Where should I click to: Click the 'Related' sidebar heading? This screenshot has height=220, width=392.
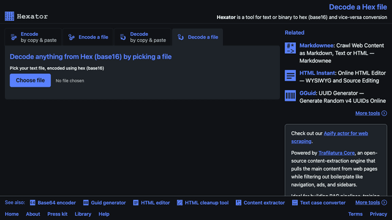coord(295,32)
